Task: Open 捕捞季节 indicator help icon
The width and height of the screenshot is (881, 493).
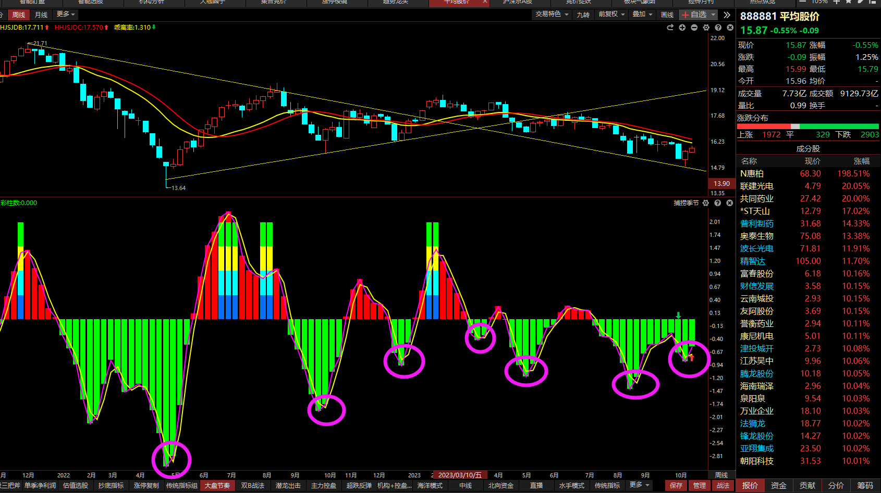Action: 718,203
